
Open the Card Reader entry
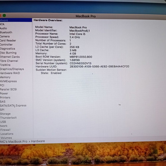point(8,41)
